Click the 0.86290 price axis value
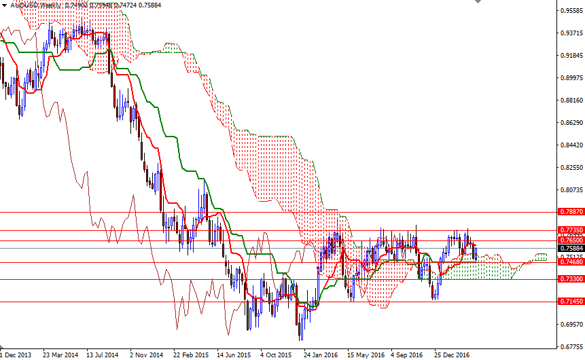585x360 pixels. tap(571, 123)
